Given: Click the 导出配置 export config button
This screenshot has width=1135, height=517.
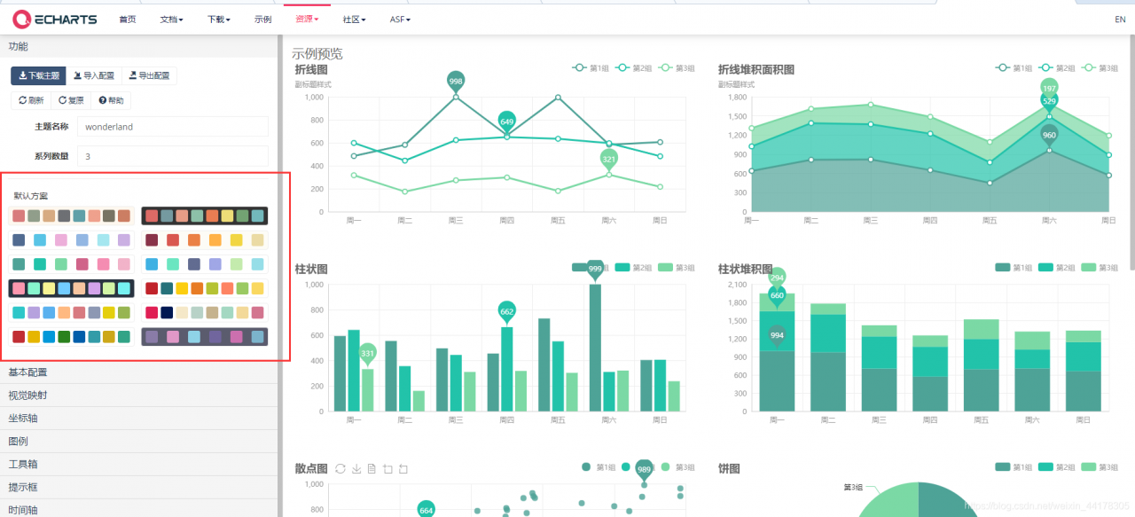Looking at the screenshot, I should click(x=149, y=76).
